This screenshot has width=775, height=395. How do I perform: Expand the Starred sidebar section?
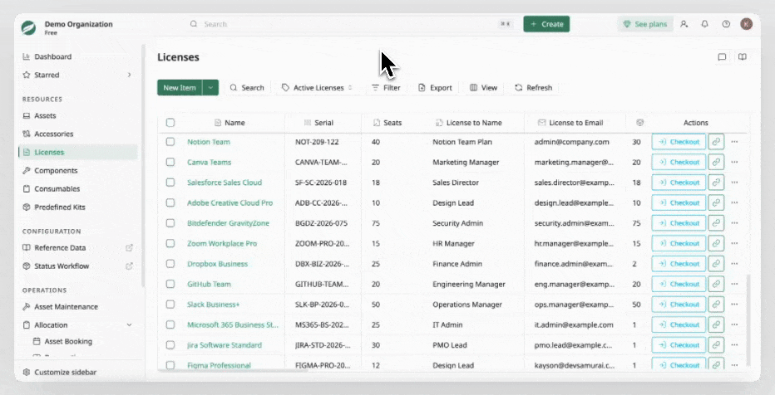[129, 75]
